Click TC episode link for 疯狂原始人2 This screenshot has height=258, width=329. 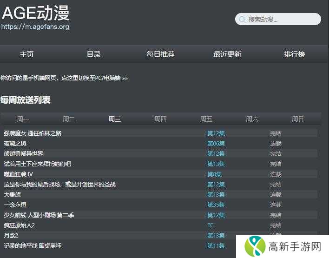point(211,225)
